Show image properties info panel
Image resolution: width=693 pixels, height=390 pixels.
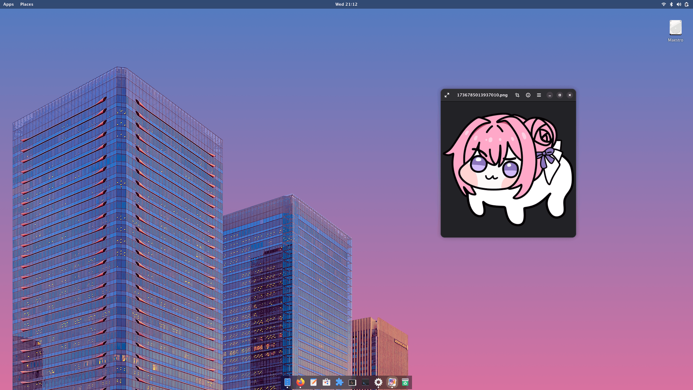pos(528,95)
